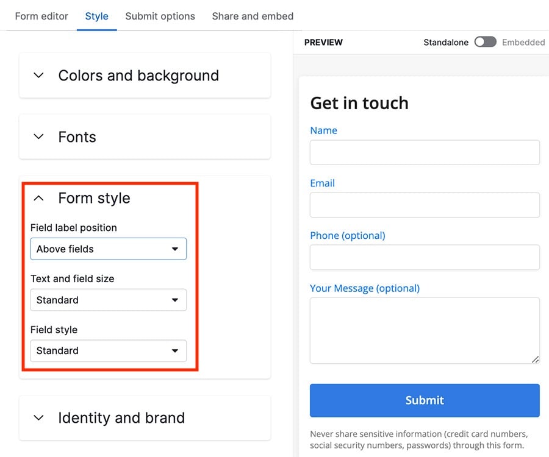Collapse the Form style section
Image resolution: width=549 pixels, height=457 pixels.
(x=95, y=198)
